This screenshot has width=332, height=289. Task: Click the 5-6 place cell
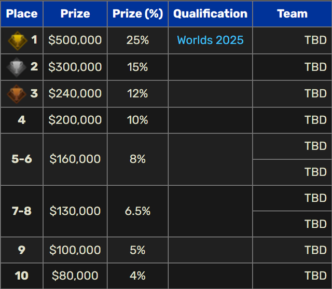22,159
